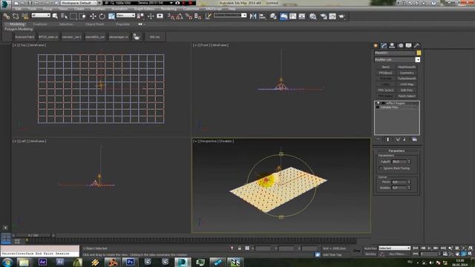475x267 pixels.
Task: Click the Bind to Space Warp icon
Action: 25,16
